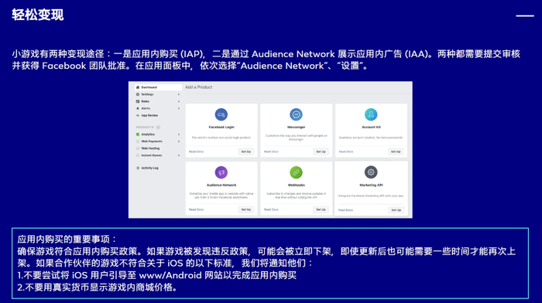Click the Account Kit product icon
Viewport: 542px width, 303px height.
(x=371, y=114)
